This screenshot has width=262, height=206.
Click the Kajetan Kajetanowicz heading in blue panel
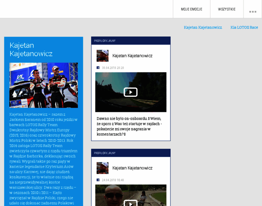point(31,49)
